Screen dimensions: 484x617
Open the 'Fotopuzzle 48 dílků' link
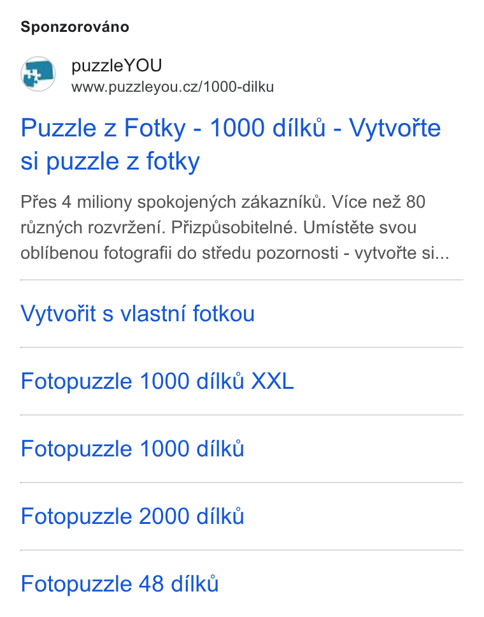point(120,584)
